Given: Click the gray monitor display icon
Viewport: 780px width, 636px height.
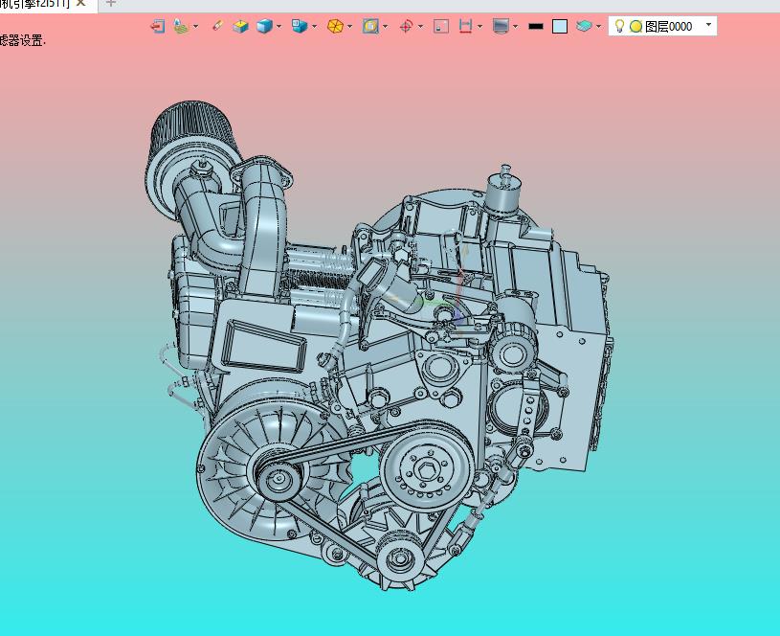Looking at the screenshot, I should pos(501,26).
